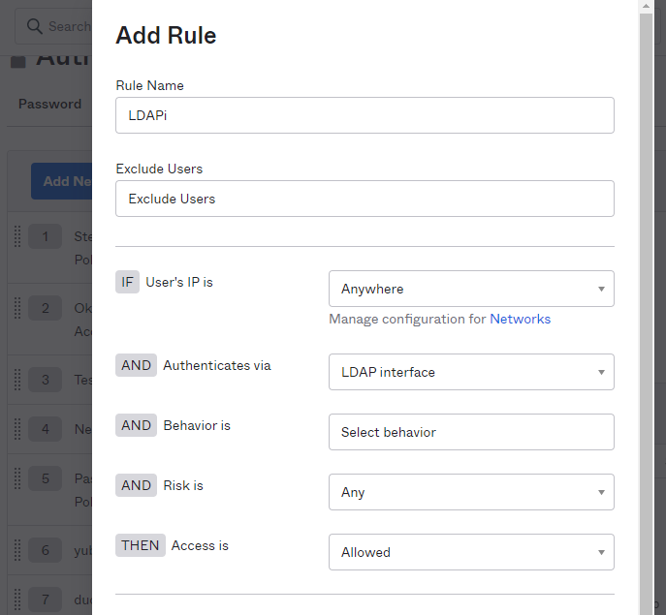Click the drag handle for rule 5
Screen dimensions: 666x615
[16, 478]
